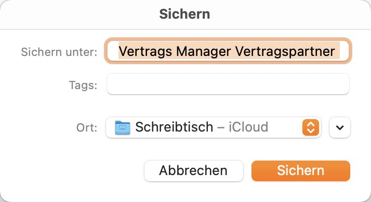Select the Schreibtisch text in location popup
This screenshot has height=202, width=371.
pos(174,127)
